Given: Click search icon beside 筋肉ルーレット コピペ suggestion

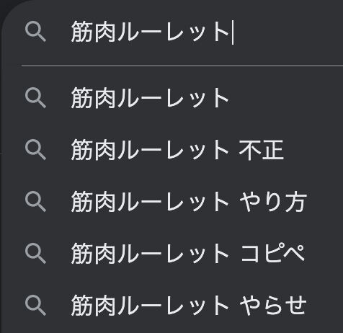Looking at the screenshot, I should click(35, 254).
